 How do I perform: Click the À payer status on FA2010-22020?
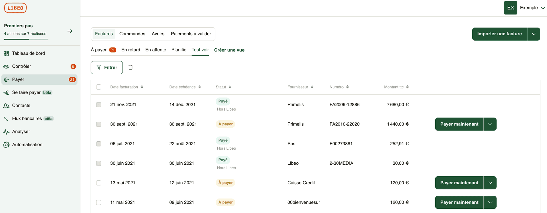[225, 124]
